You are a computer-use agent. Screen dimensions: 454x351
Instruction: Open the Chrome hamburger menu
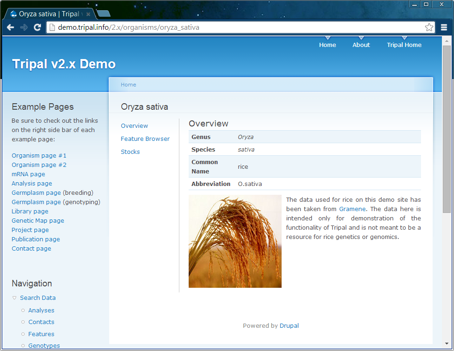pyautogui.click(x=444, y=27)
